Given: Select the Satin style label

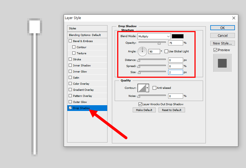Looking at the screenshot, I should 76,77.
